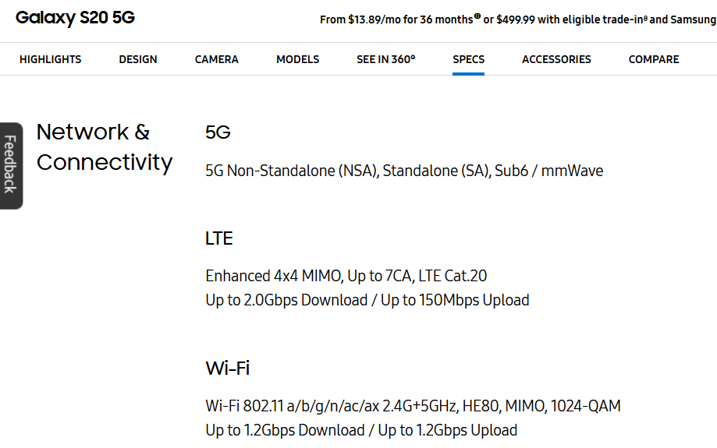Open the Feedback side tab

(10, 164)
